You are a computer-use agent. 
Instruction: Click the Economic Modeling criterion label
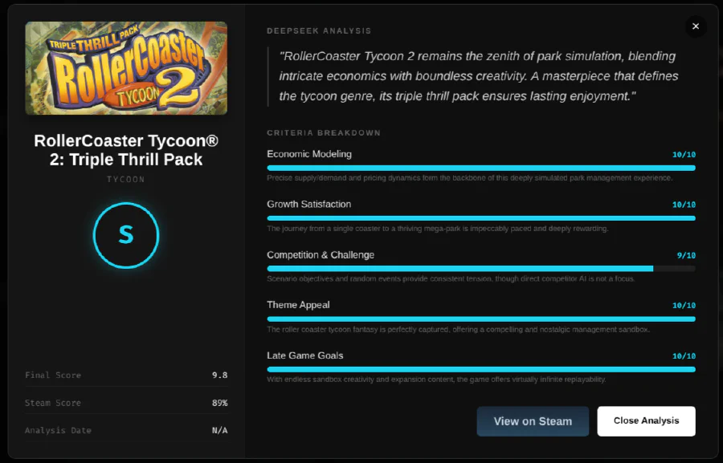pos(309,154)
